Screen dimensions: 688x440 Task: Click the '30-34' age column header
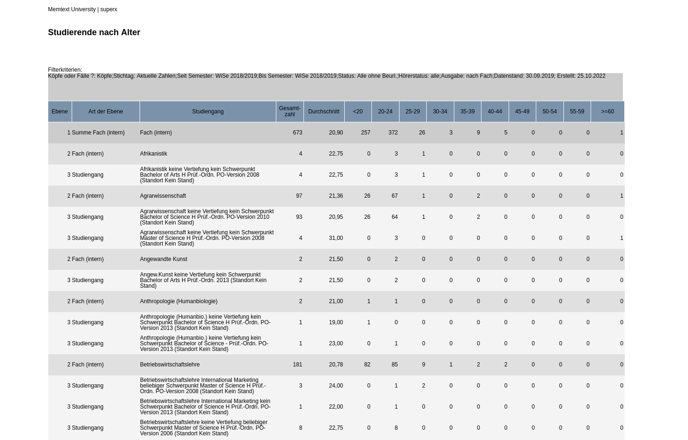tap(440, 112)
